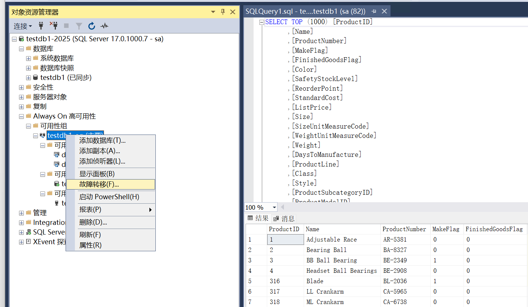The width and height of the screenshot is (528, 307).
Task: Close the SQLQuery1.sql query tab
Action: (384, 12)
